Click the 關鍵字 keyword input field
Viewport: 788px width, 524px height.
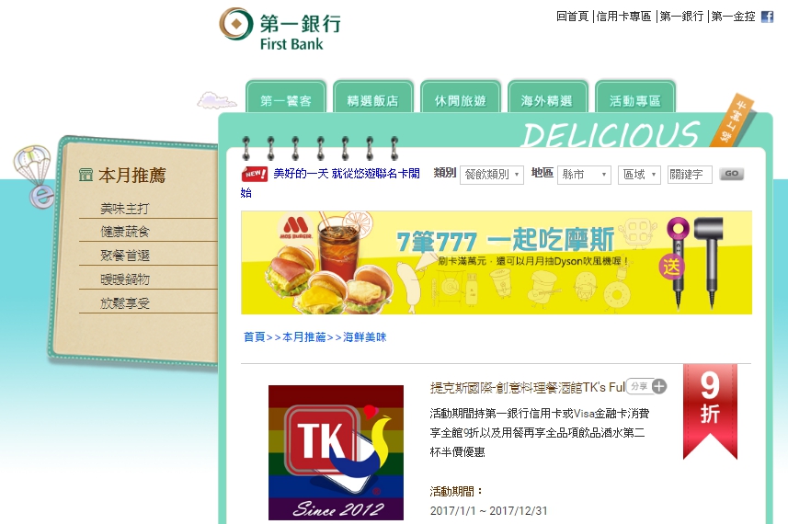pyautogui.click(x=690, y=175)
